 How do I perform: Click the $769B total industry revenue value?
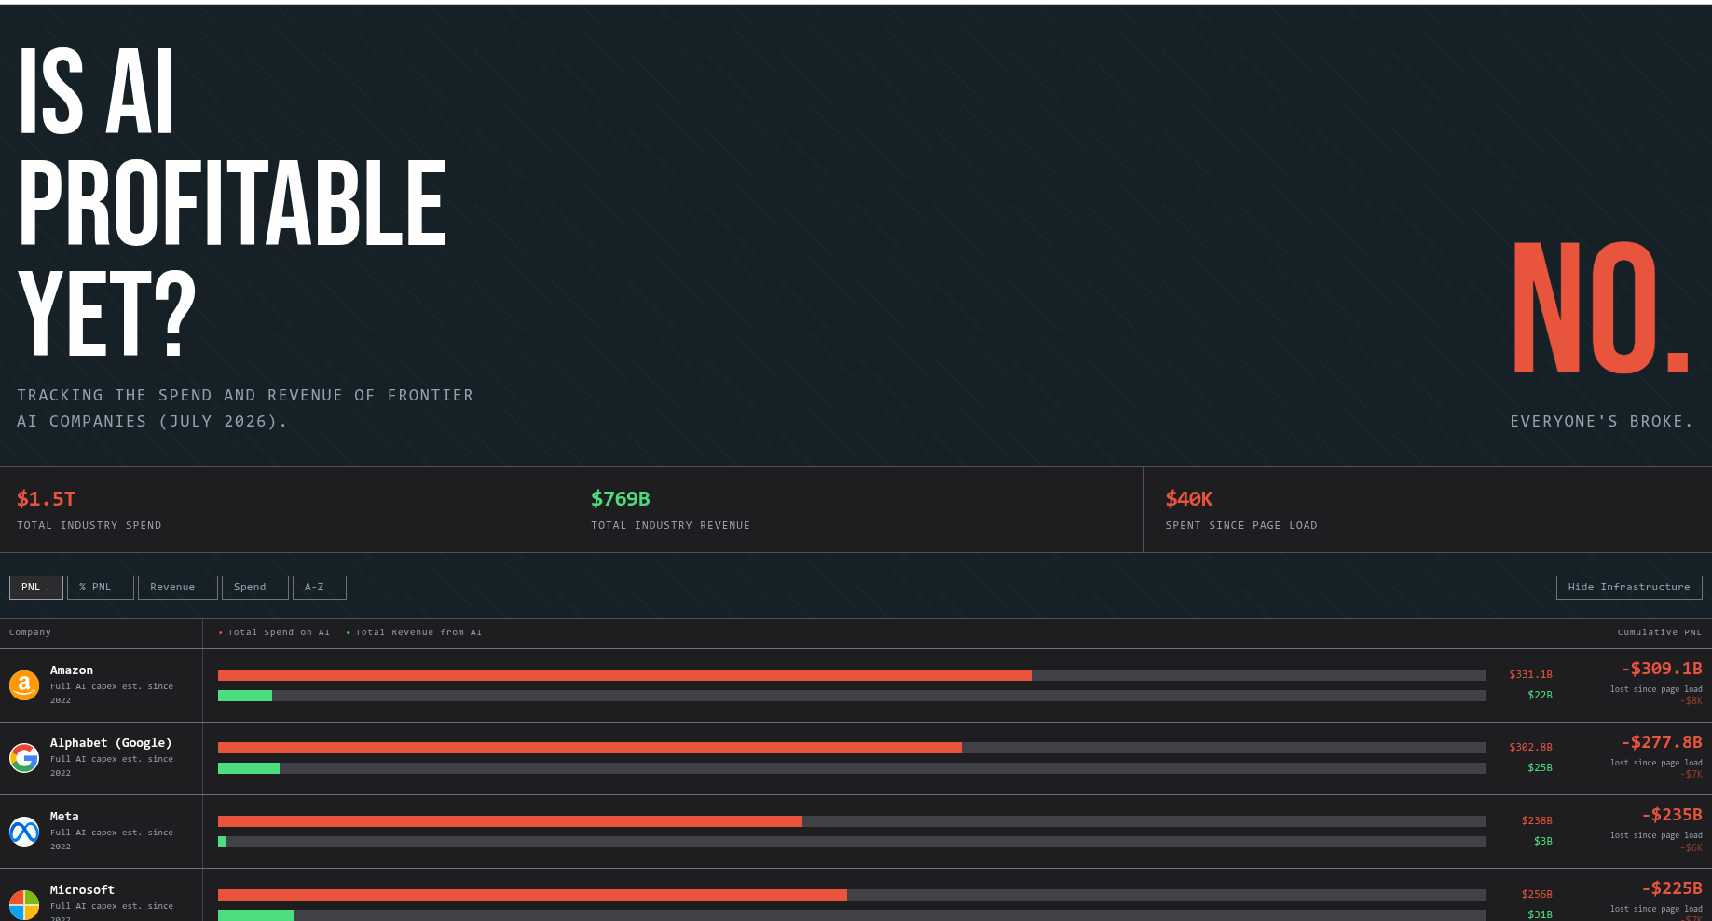[621, 499]
